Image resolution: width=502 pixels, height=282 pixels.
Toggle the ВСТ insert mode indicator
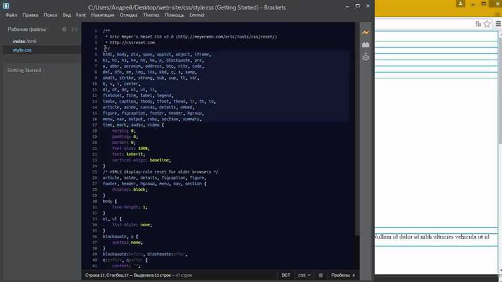[x=286, y=275]
